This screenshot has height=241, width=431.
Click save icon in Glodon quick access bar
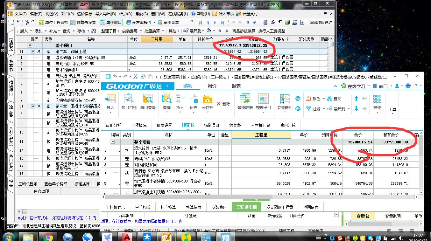coord(108,77)
